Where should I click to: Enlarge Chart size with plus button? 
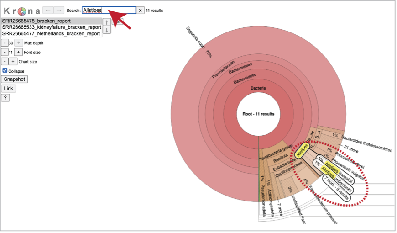(13, 62)
